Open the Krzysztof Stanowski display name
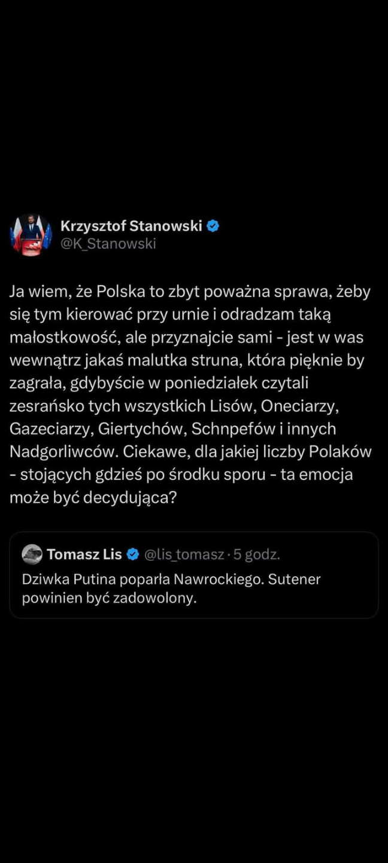388x863 pixels. click(131, 226)
